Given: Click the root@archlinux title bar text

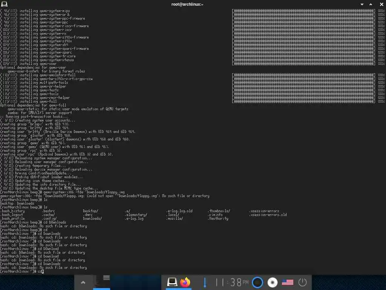Looking at the screenshot, I should 187,4.
